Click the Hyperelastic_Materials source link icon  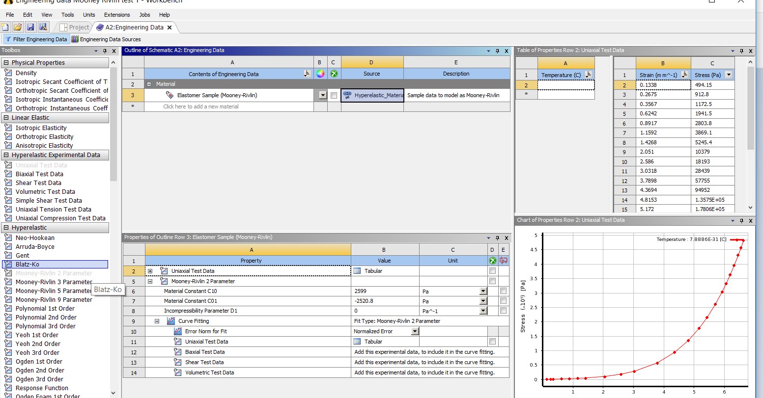(x=347, y=95)
